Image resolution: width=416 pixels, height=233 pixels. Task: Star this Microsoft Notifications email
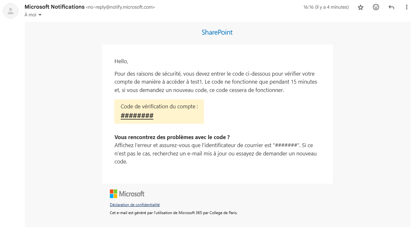pos(360,7)
